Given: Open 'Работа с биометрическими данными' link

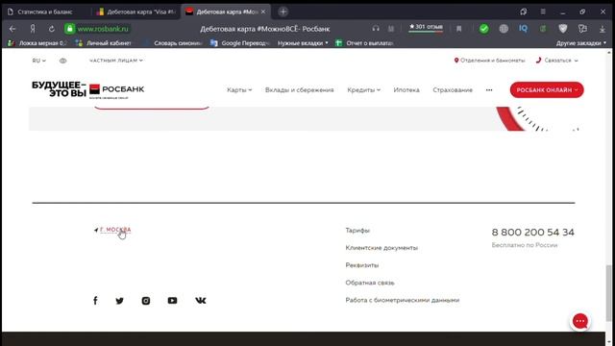Looking at the screenshot, I should point(403,300).
